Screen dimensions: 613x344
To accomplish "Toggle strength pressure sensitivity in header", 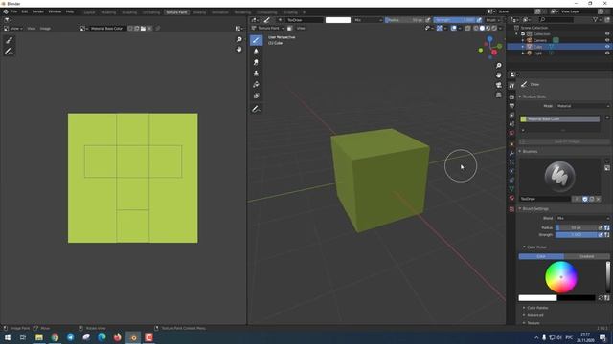I will click(x=479, y=20).
